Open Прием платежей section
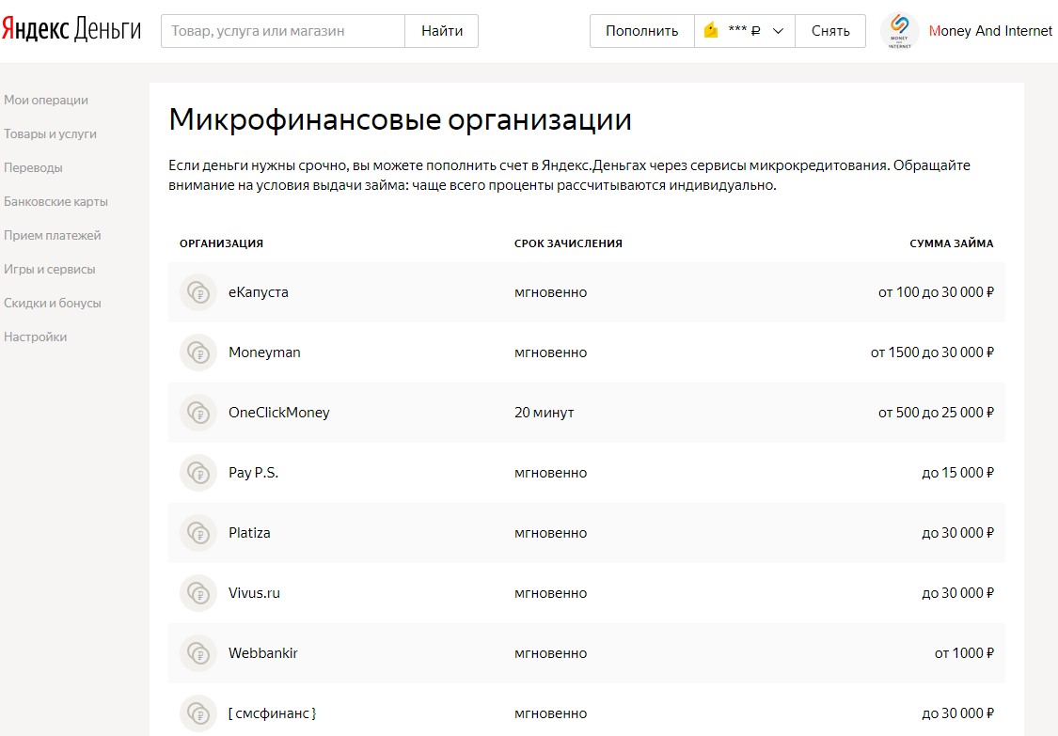Viewport: 1058px width, 736px height. coord(52,235)
